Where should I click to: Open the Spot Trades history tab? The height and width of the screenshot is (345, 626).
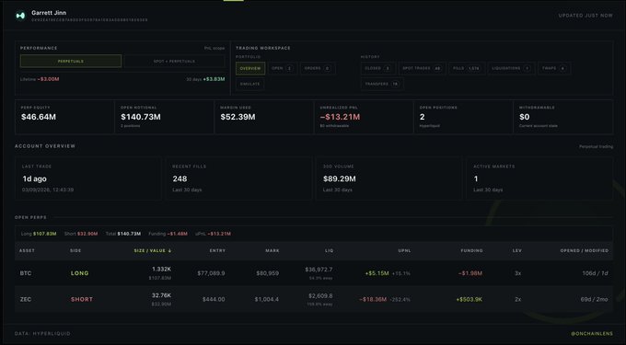click(422, 68)
